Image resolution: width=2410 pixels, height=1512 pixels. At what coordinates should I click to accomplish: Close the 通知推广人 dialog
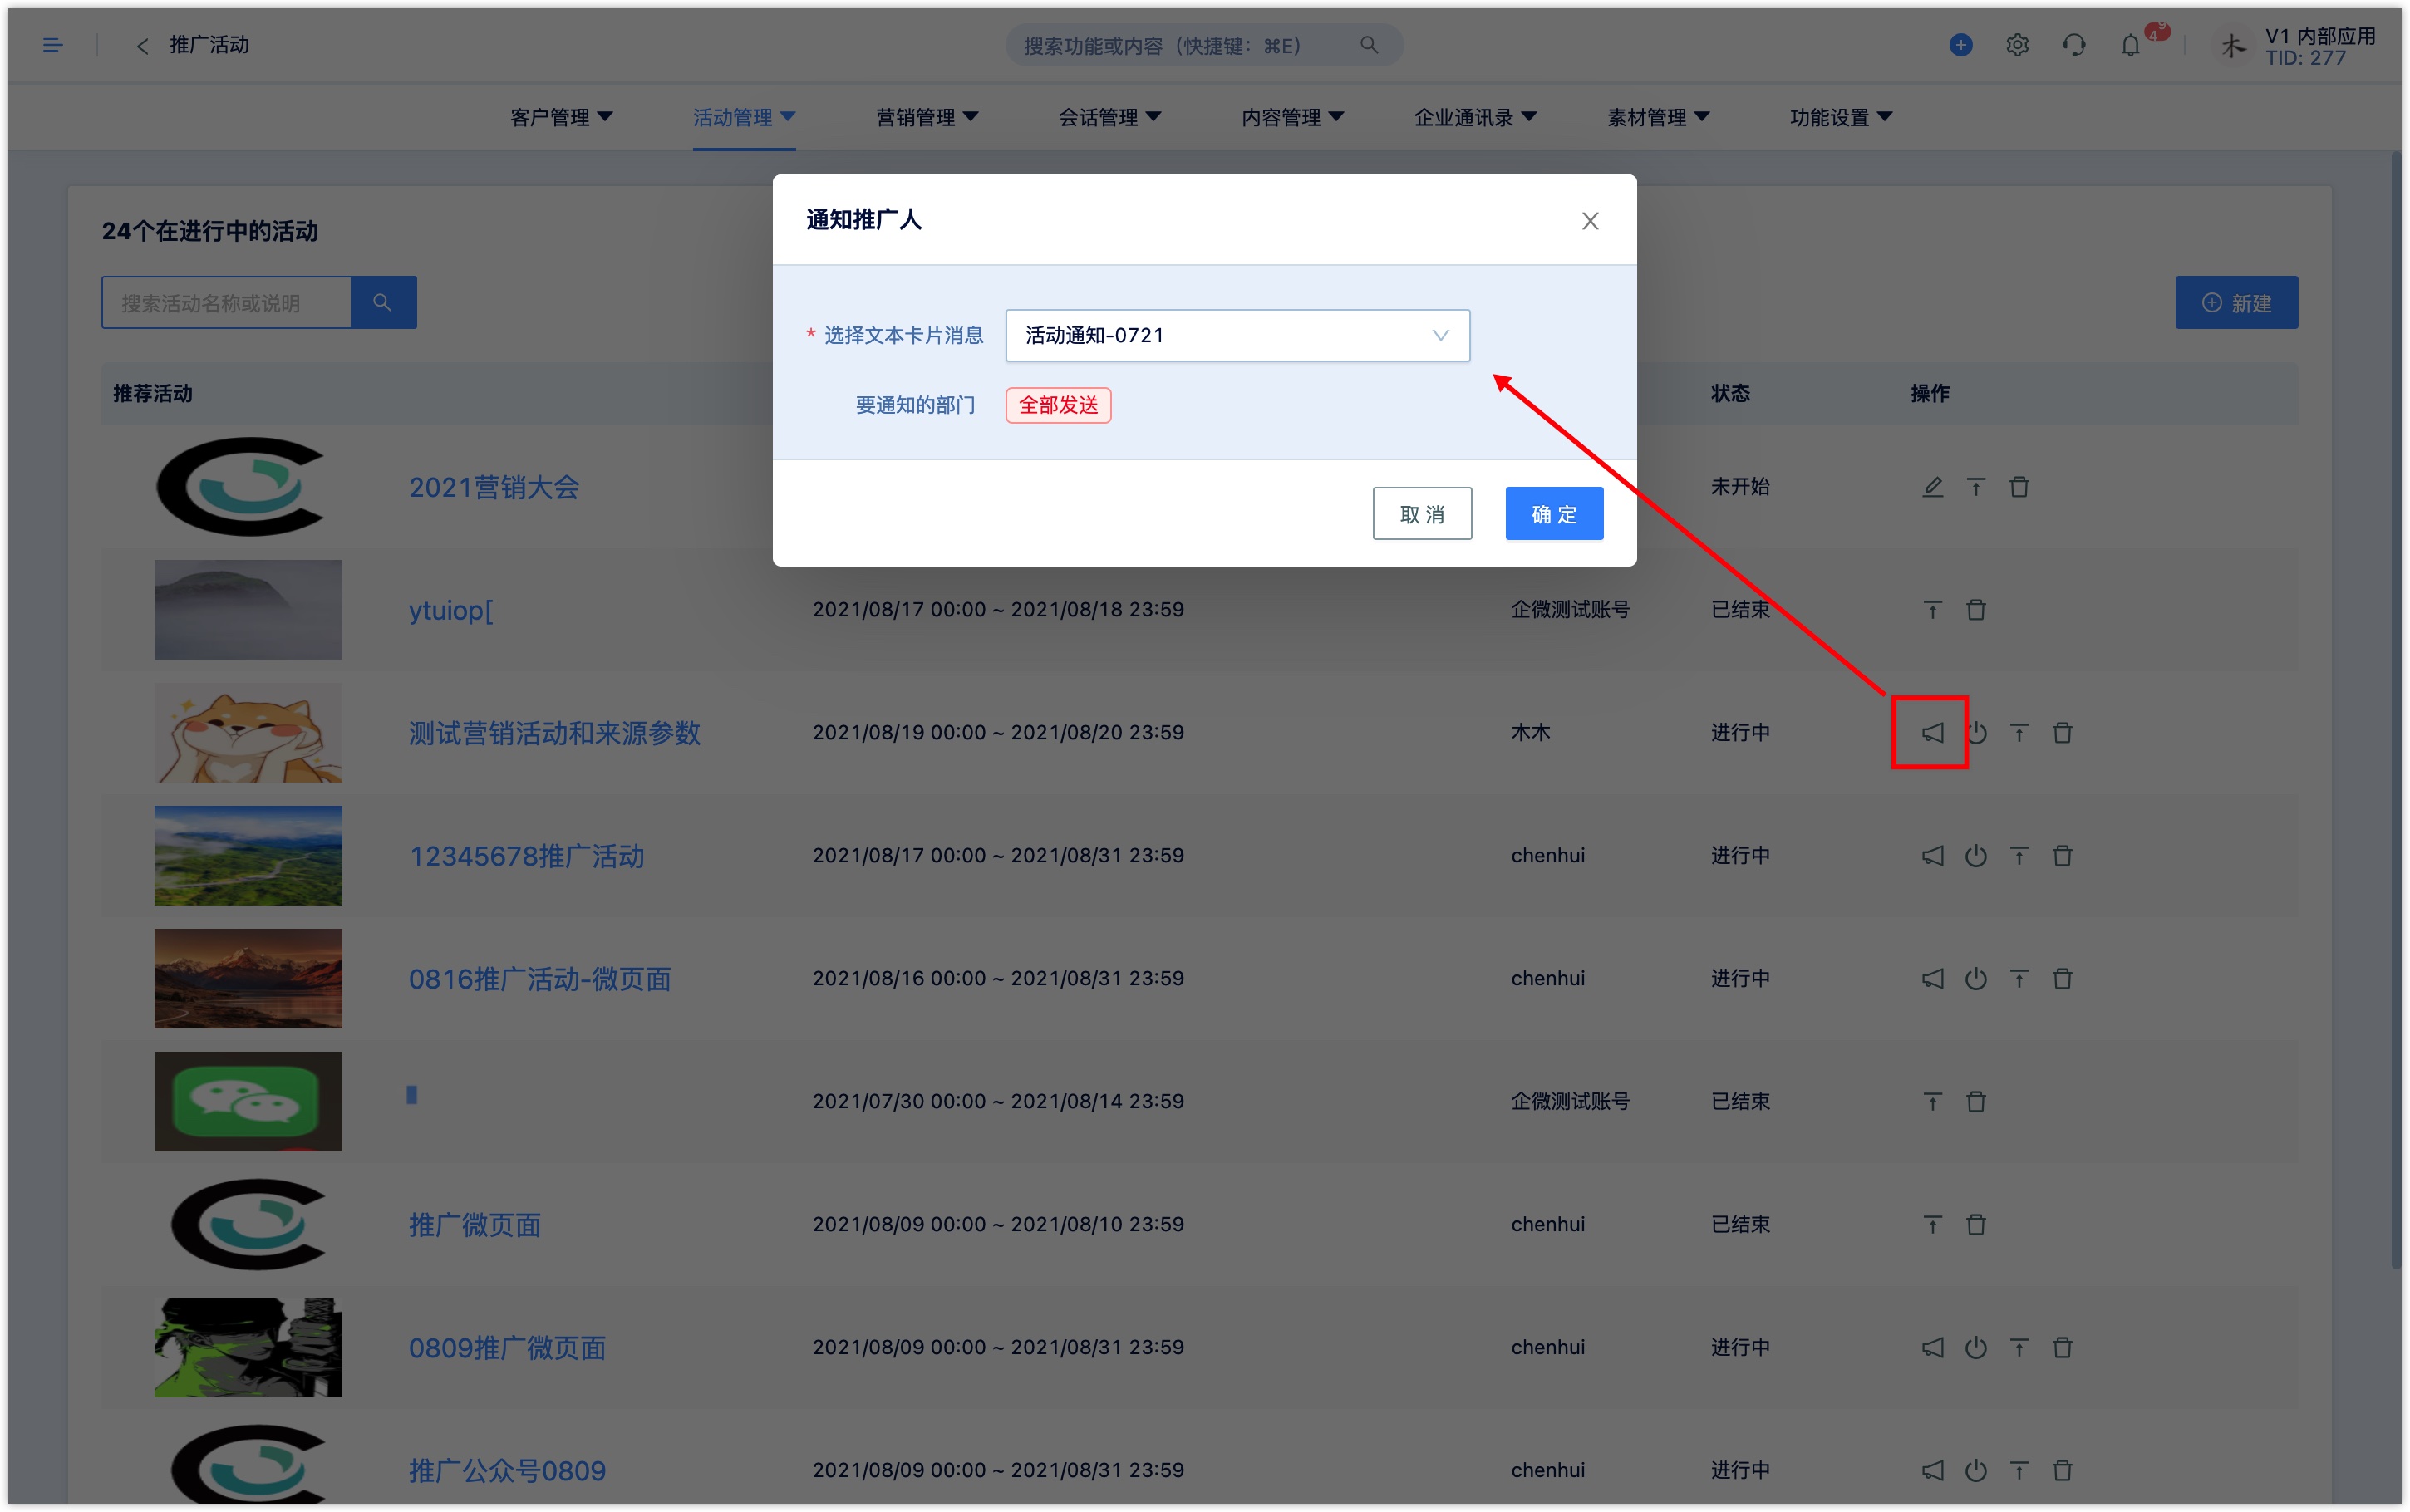pos(1590,221)
